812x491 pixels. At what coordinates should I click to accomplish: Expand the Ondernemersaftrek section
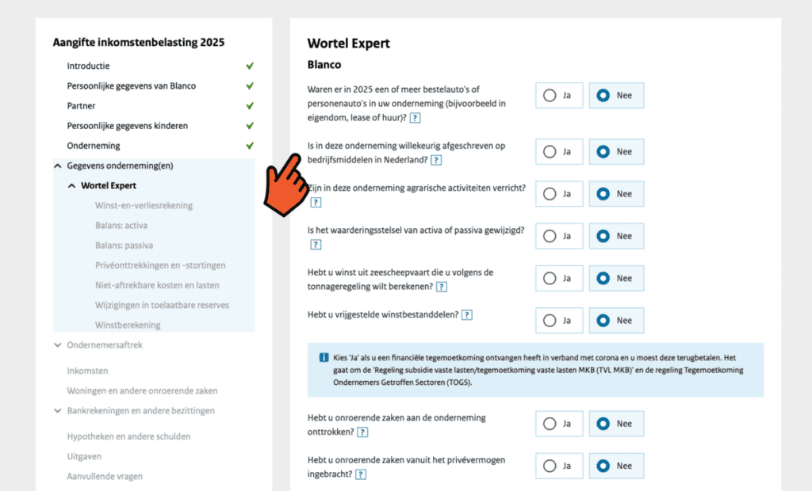[58, 345]
